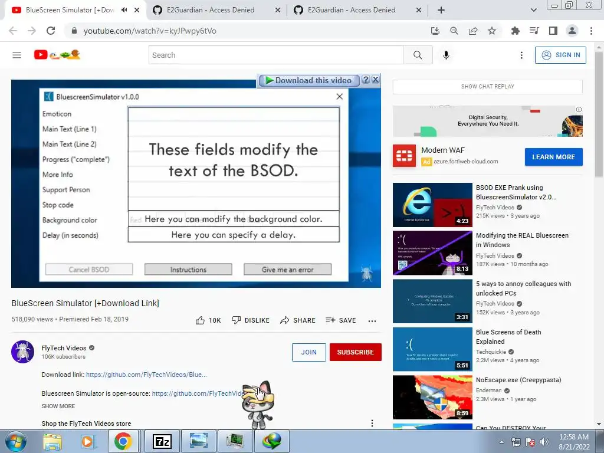Click the SUBSCRIBE button
This screenshot has height=453, width=604.
point(356,352)
